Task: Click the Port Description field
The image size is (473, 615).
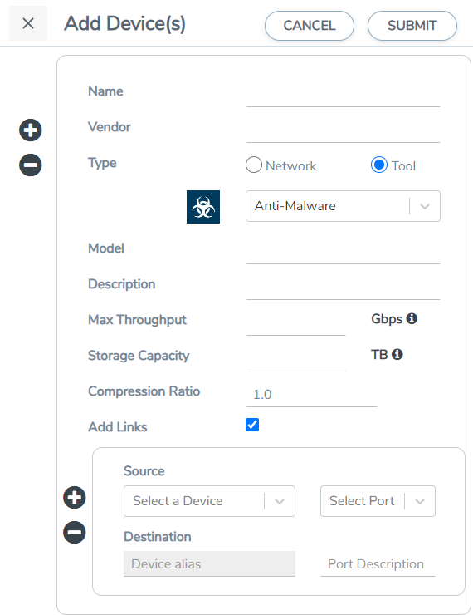Action: 378,564
